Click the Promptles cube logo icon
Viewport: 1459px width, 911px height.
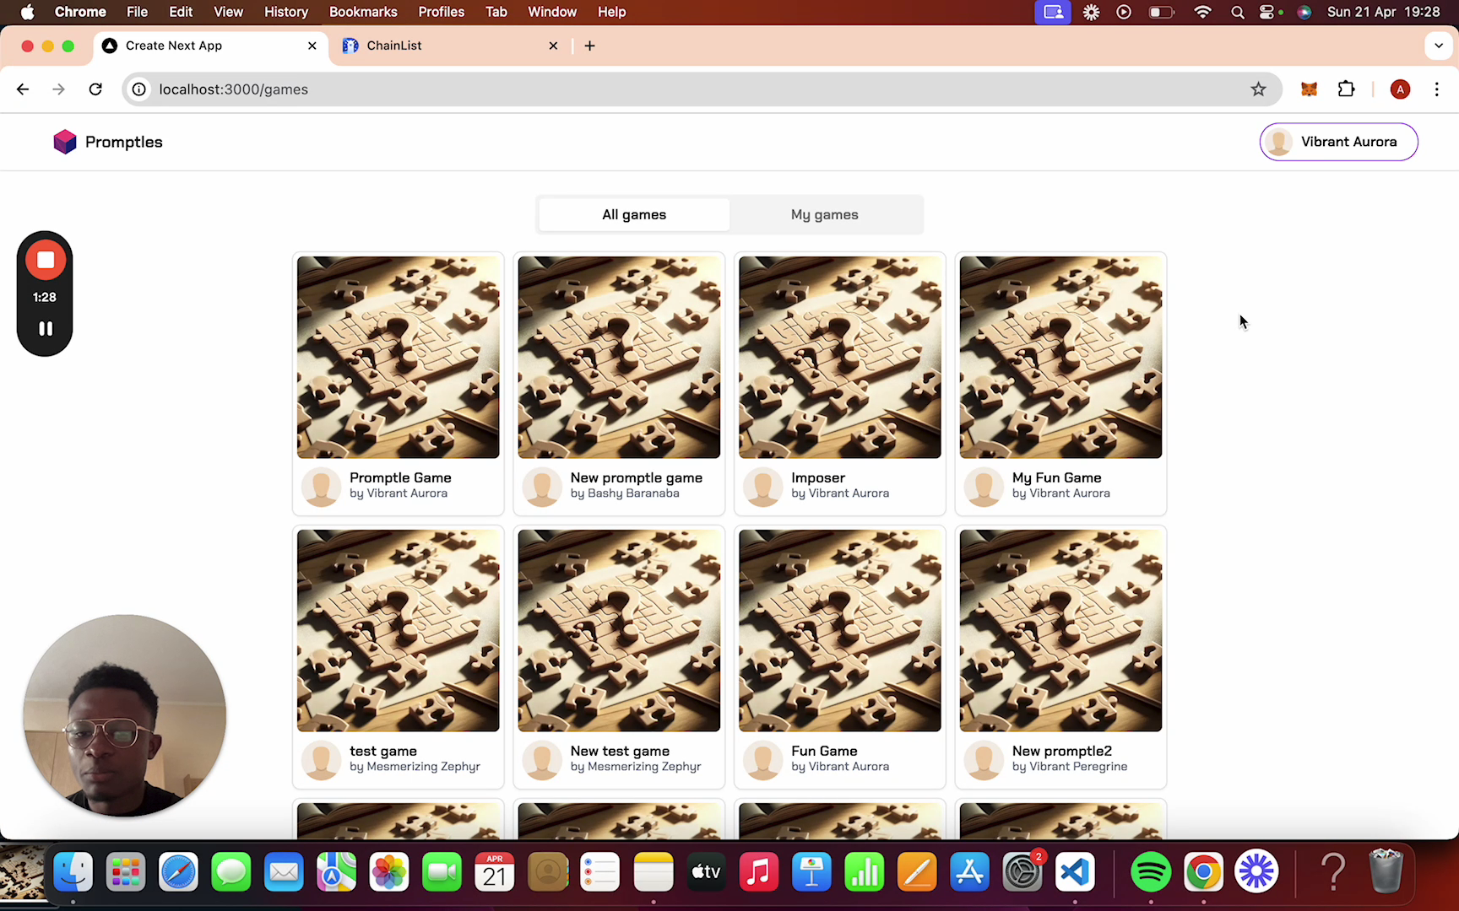coord(65,142)
